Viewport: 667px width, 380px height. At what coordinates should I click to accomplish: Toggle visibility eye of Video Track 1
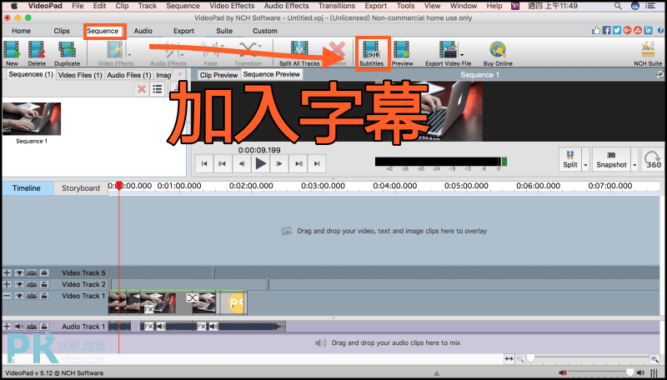point(19,296)
